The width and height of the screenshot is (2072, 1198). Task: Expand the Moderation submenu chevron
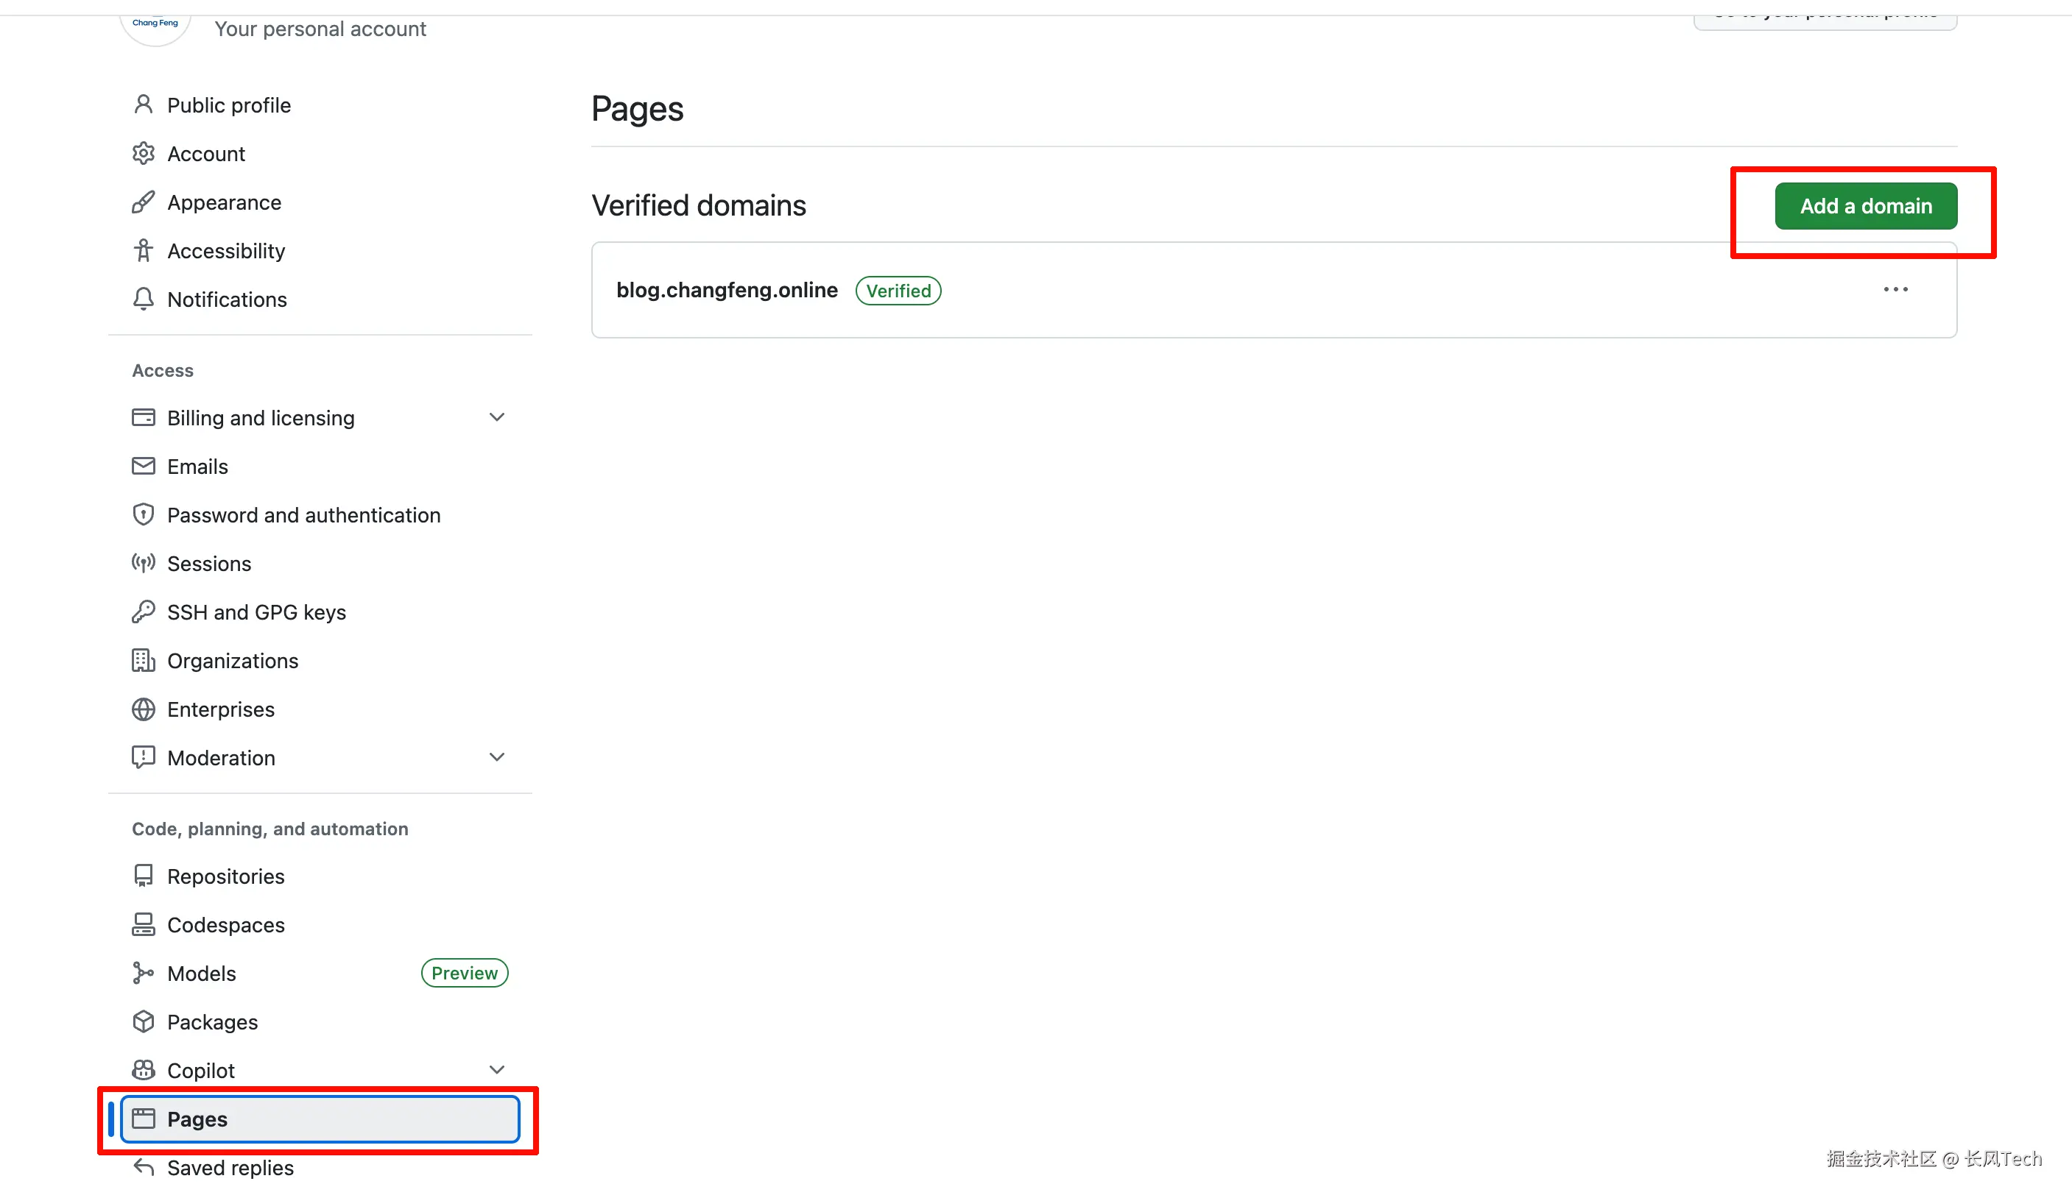(x=496, y=756)
